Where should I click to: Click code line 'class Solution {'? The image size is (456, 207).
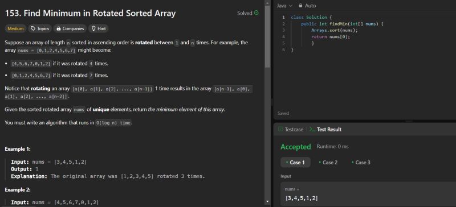[311, 18]
